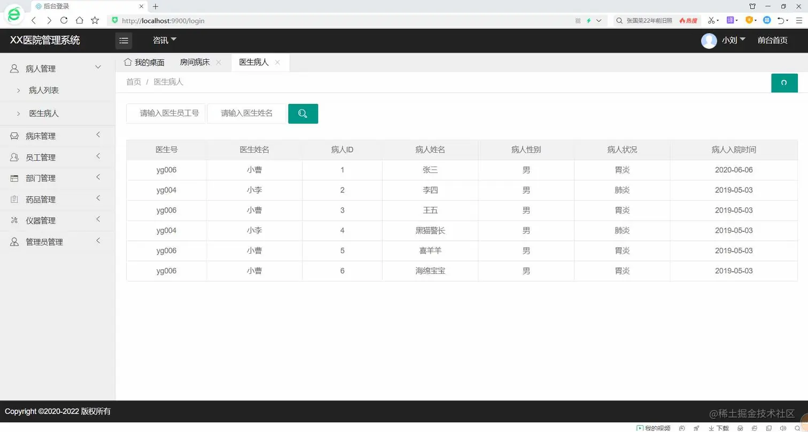Focus the 请输入医生员工号 input field
Viewport: 808px width, 432px height.
(166, 113)
